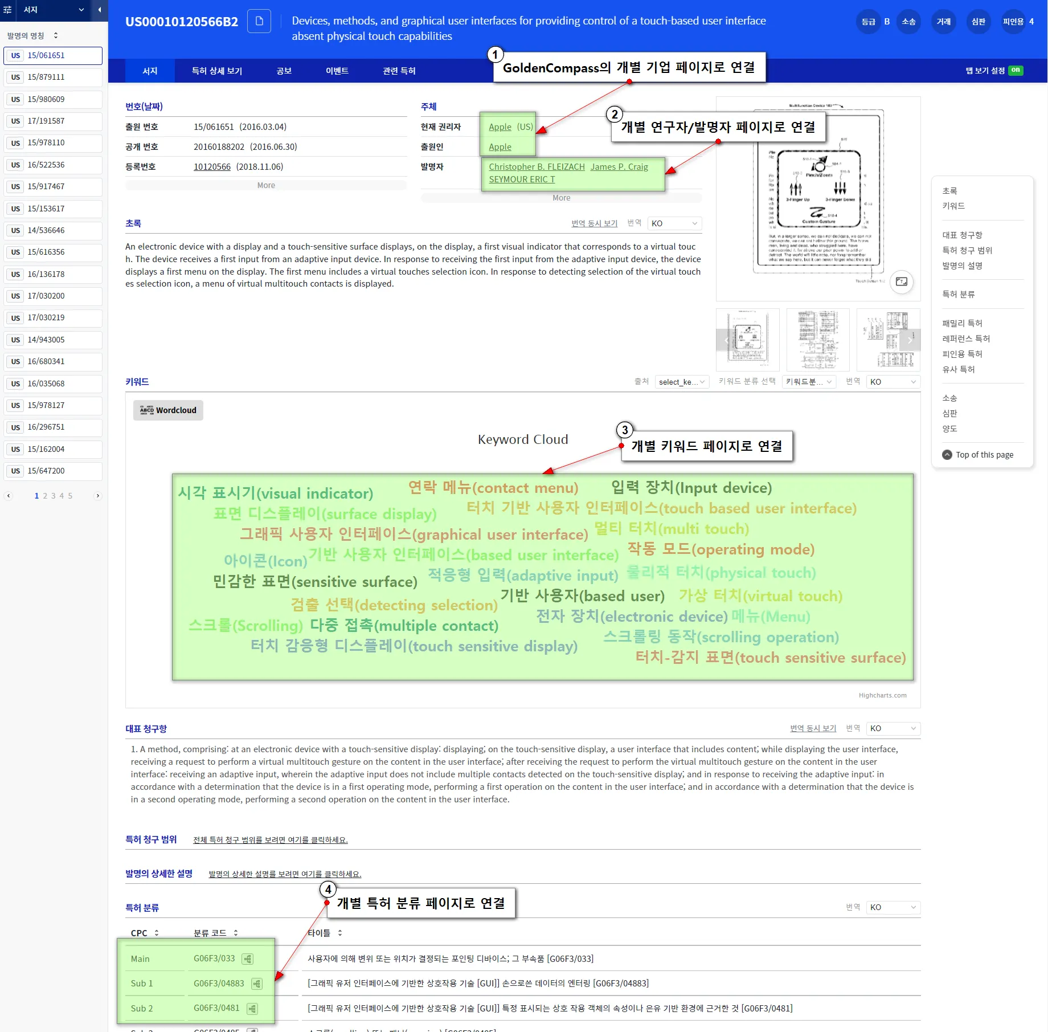Click the link to view 발명의 상세한 설명

click(285, 874)
